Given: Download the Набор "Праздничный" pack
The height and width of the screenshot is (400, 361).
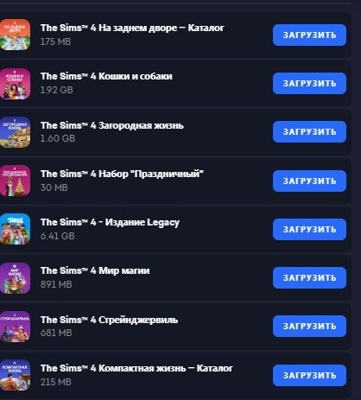Looking at the screenshot, I should click(309, 181).
